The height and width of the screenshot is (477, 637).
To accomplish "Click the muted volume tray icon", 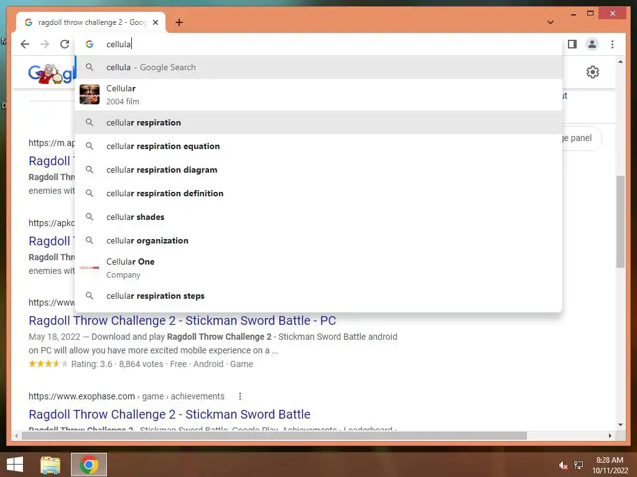I will click(x=563, y=465).
